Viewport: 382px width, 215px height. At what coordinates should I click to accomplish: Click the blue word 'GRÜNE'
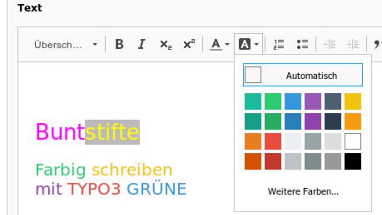tap(157, 188)
